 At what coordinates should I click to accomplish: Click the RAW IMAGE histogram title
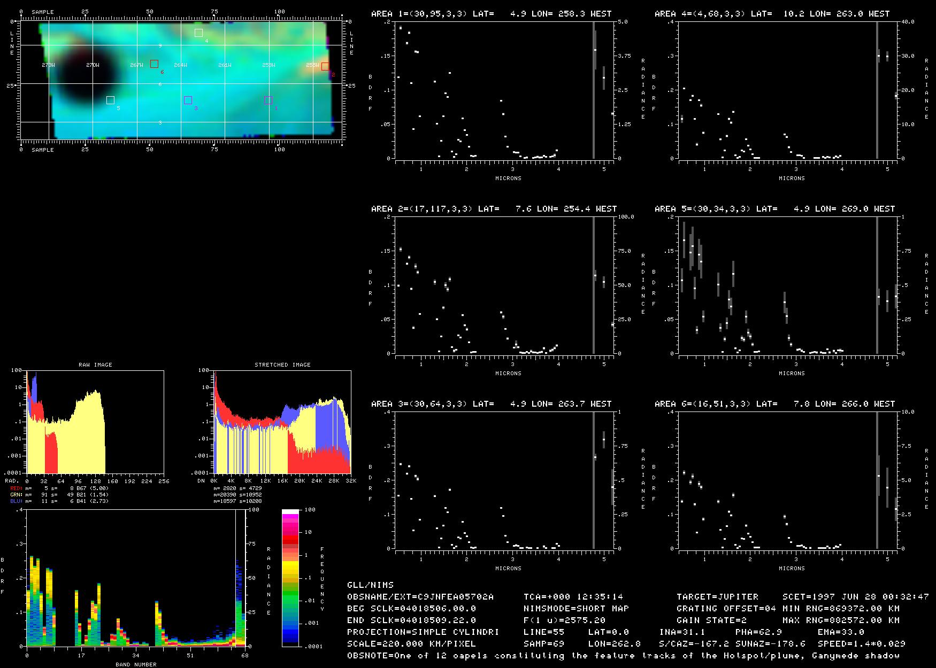click(95, 364)
